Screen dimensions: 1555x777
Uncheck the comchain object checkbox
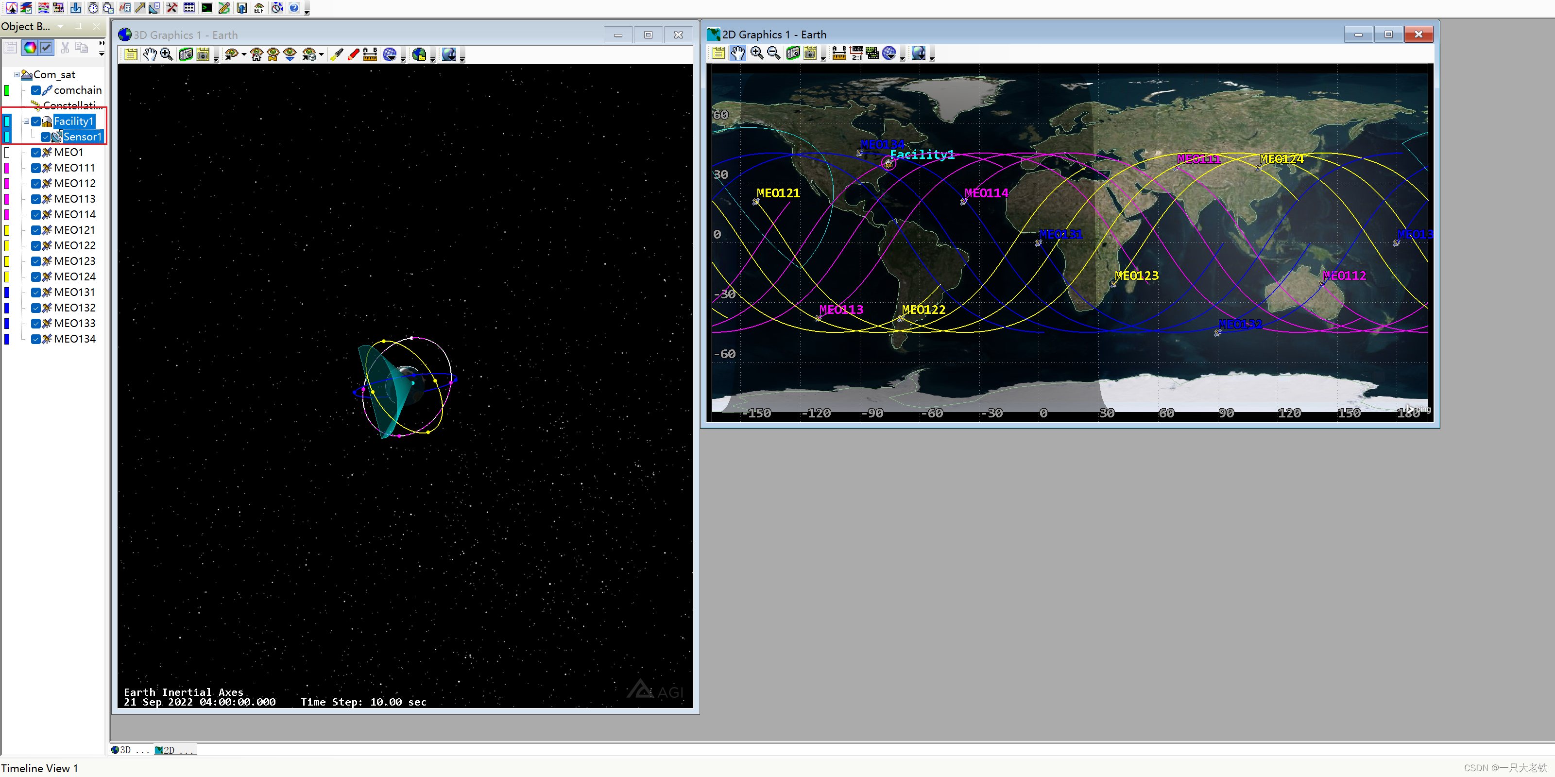(36, 90)
